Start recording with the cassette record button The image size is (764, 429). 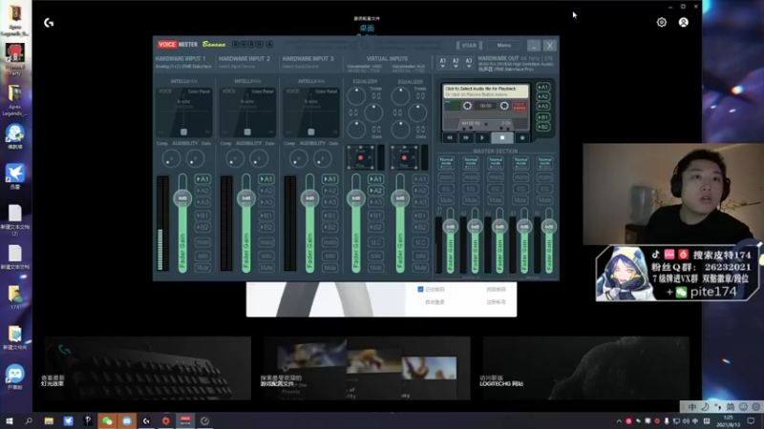click(522, 137)
